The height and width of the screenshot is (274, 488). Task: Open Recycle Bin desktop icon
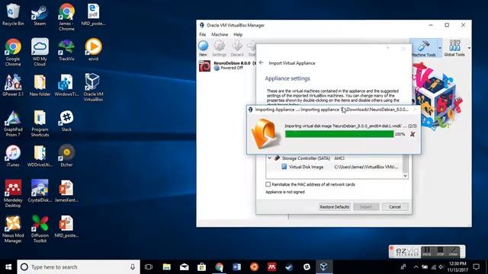pyautogui.click(x=13, y=15)
